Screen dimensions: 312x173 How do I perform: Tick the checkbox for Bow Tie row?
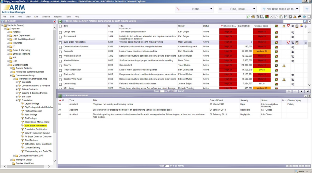pos(60,66)
